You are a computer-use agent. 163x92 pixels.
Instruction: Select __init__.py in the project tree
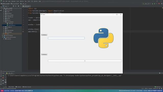(x=10, y=24)
